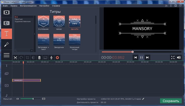Click the timecode display 00:00:03.862
This screenshot has width=185, height=106.
click(113, 58)
